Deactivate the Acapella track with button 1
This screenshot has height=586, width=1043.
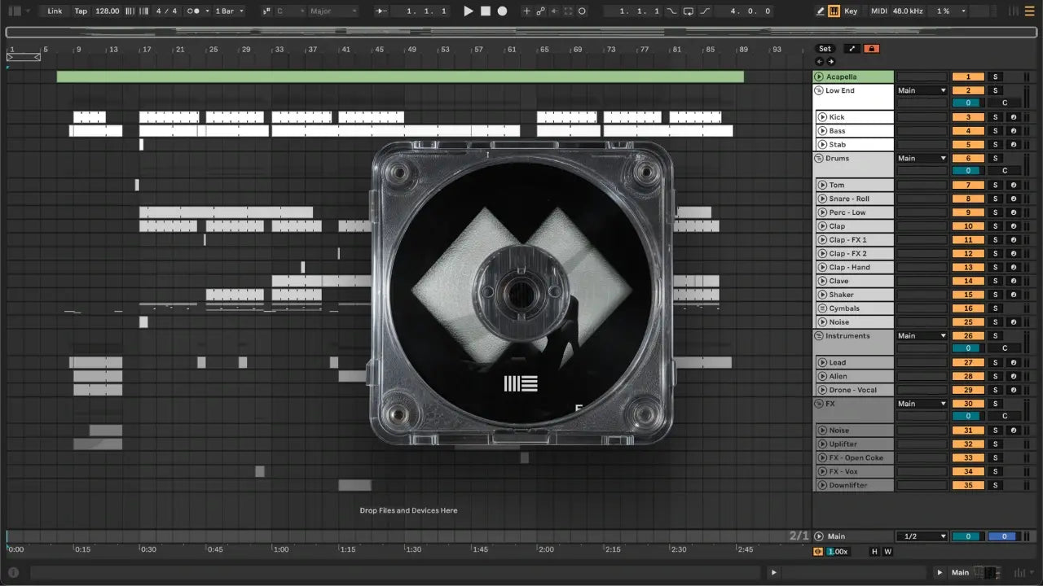(x=967, y=77)
